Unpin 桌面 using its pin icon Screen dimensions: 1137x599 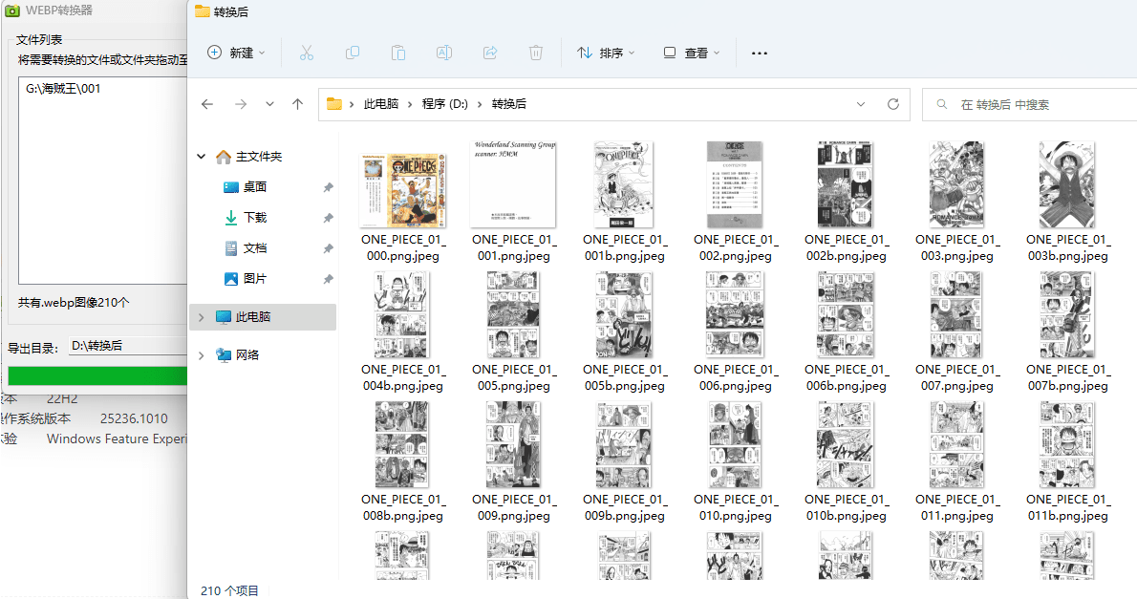pyautogui.click(x=328, y=188)
